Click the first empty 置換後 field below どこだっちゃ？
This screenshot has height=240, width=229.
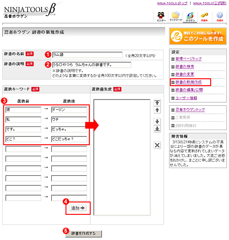click(69, 149)
